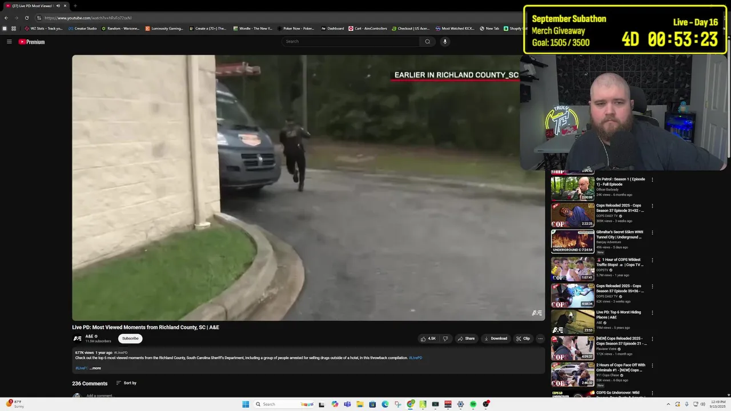This screenshot has width=731, height=411.
Task: Click the taskbar Search box
Action: coord(283,404)
